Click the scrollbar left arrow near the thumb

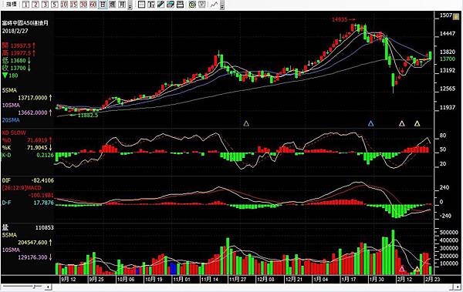point(48,287)
